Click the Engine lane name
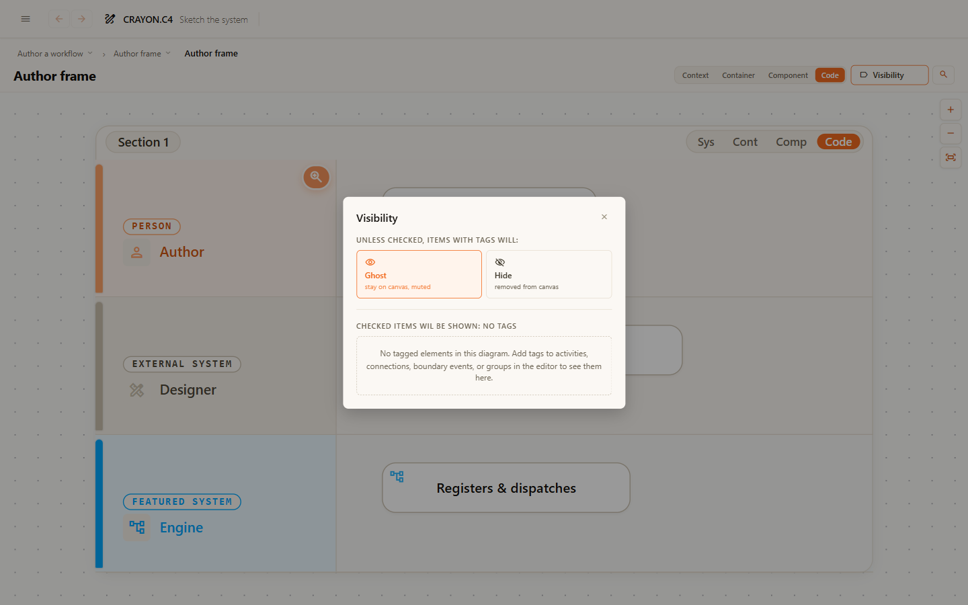968x605 pixels. pos(182,528)
